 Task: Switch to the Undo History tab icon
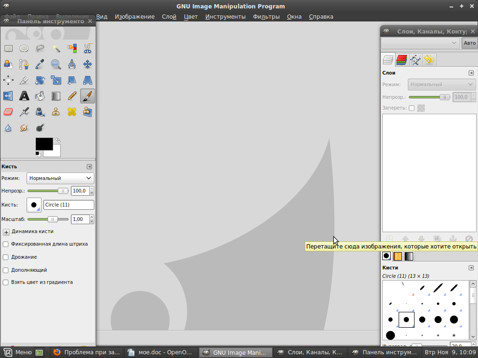click(x=429, y=60)
